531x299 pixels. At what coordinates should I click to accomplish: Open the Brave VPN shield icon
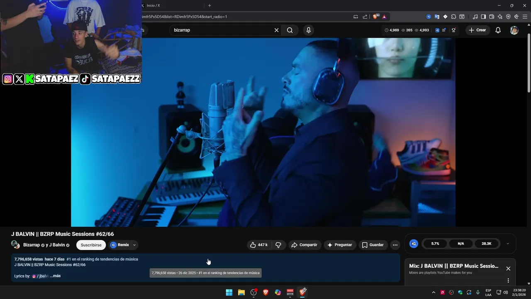click(508, 17)
